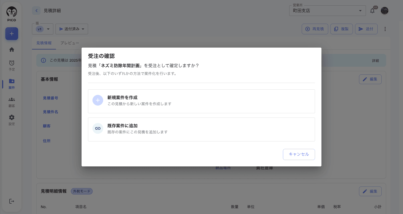Click the キャンセル button
The width and height of the screenshot is (403, 214).
coord(299,154)
